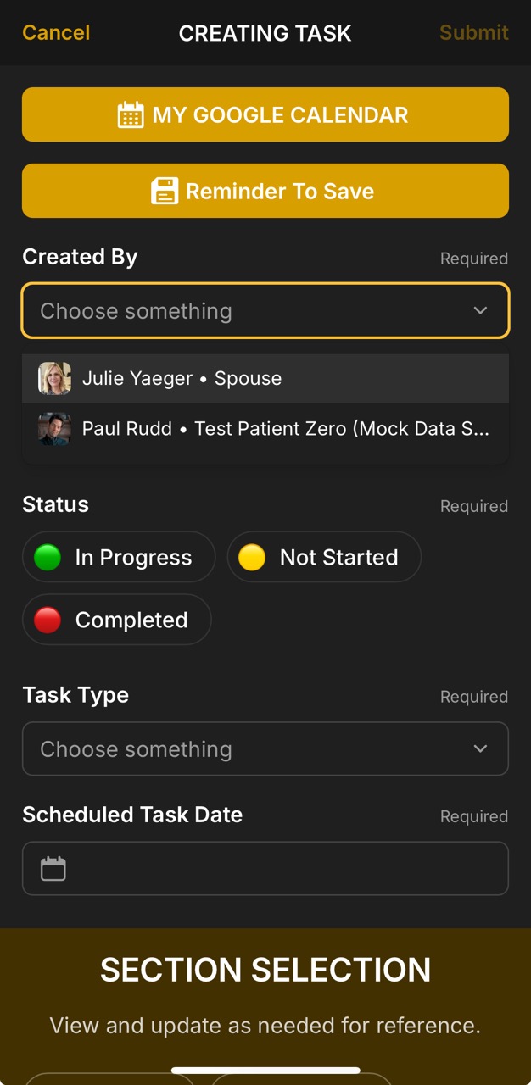Tap the red dot beside Completed
The image size is (531, 1085).
point(47,620)
